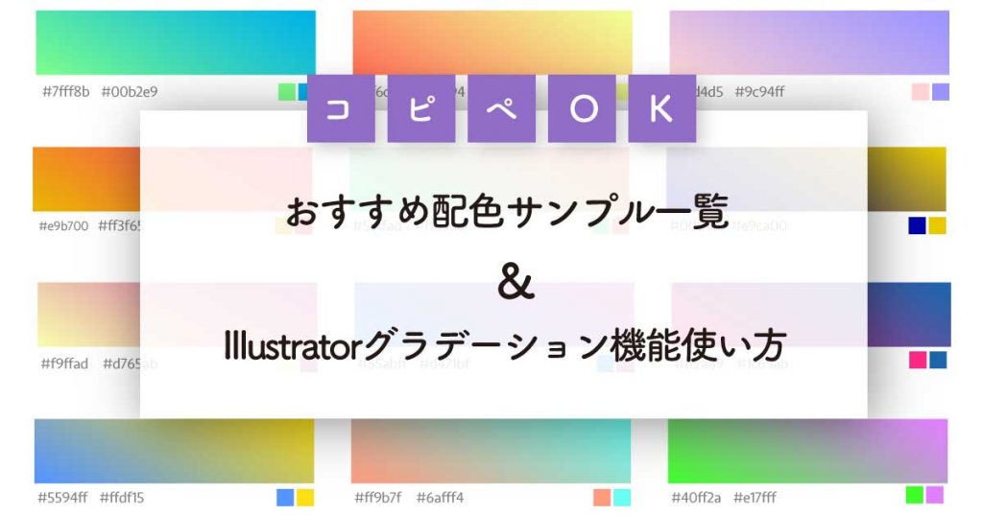This screenshot has width=983, height=516.
Task: Pick the salmon swatch beside #6afff4
Action: click(602, 497)
